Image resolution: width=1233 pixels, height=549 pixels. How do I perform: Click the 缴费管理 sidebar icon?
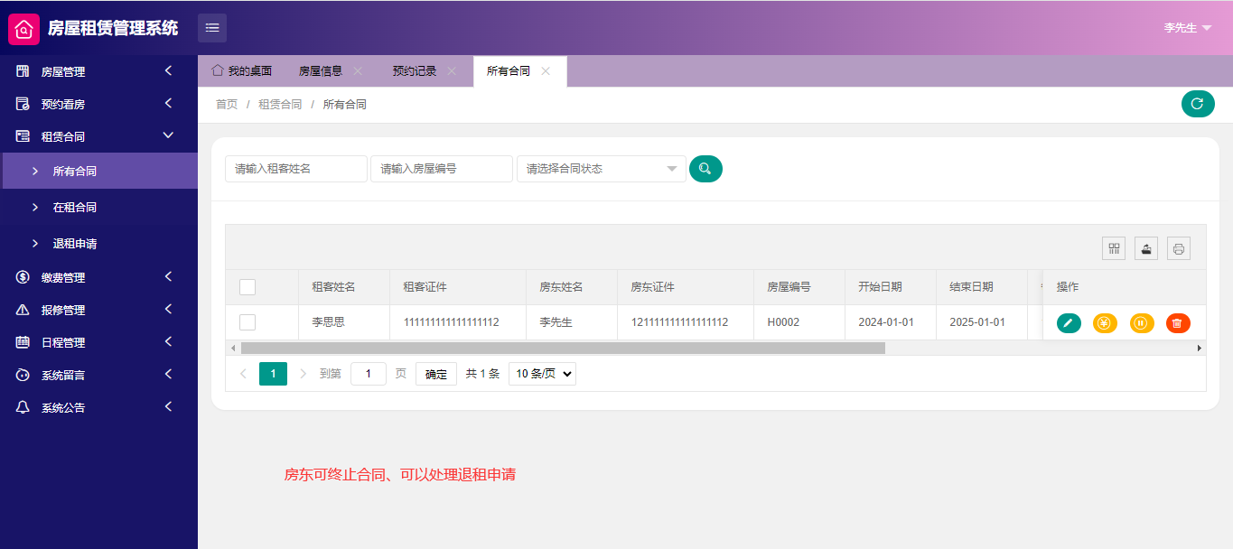point(23,277)
